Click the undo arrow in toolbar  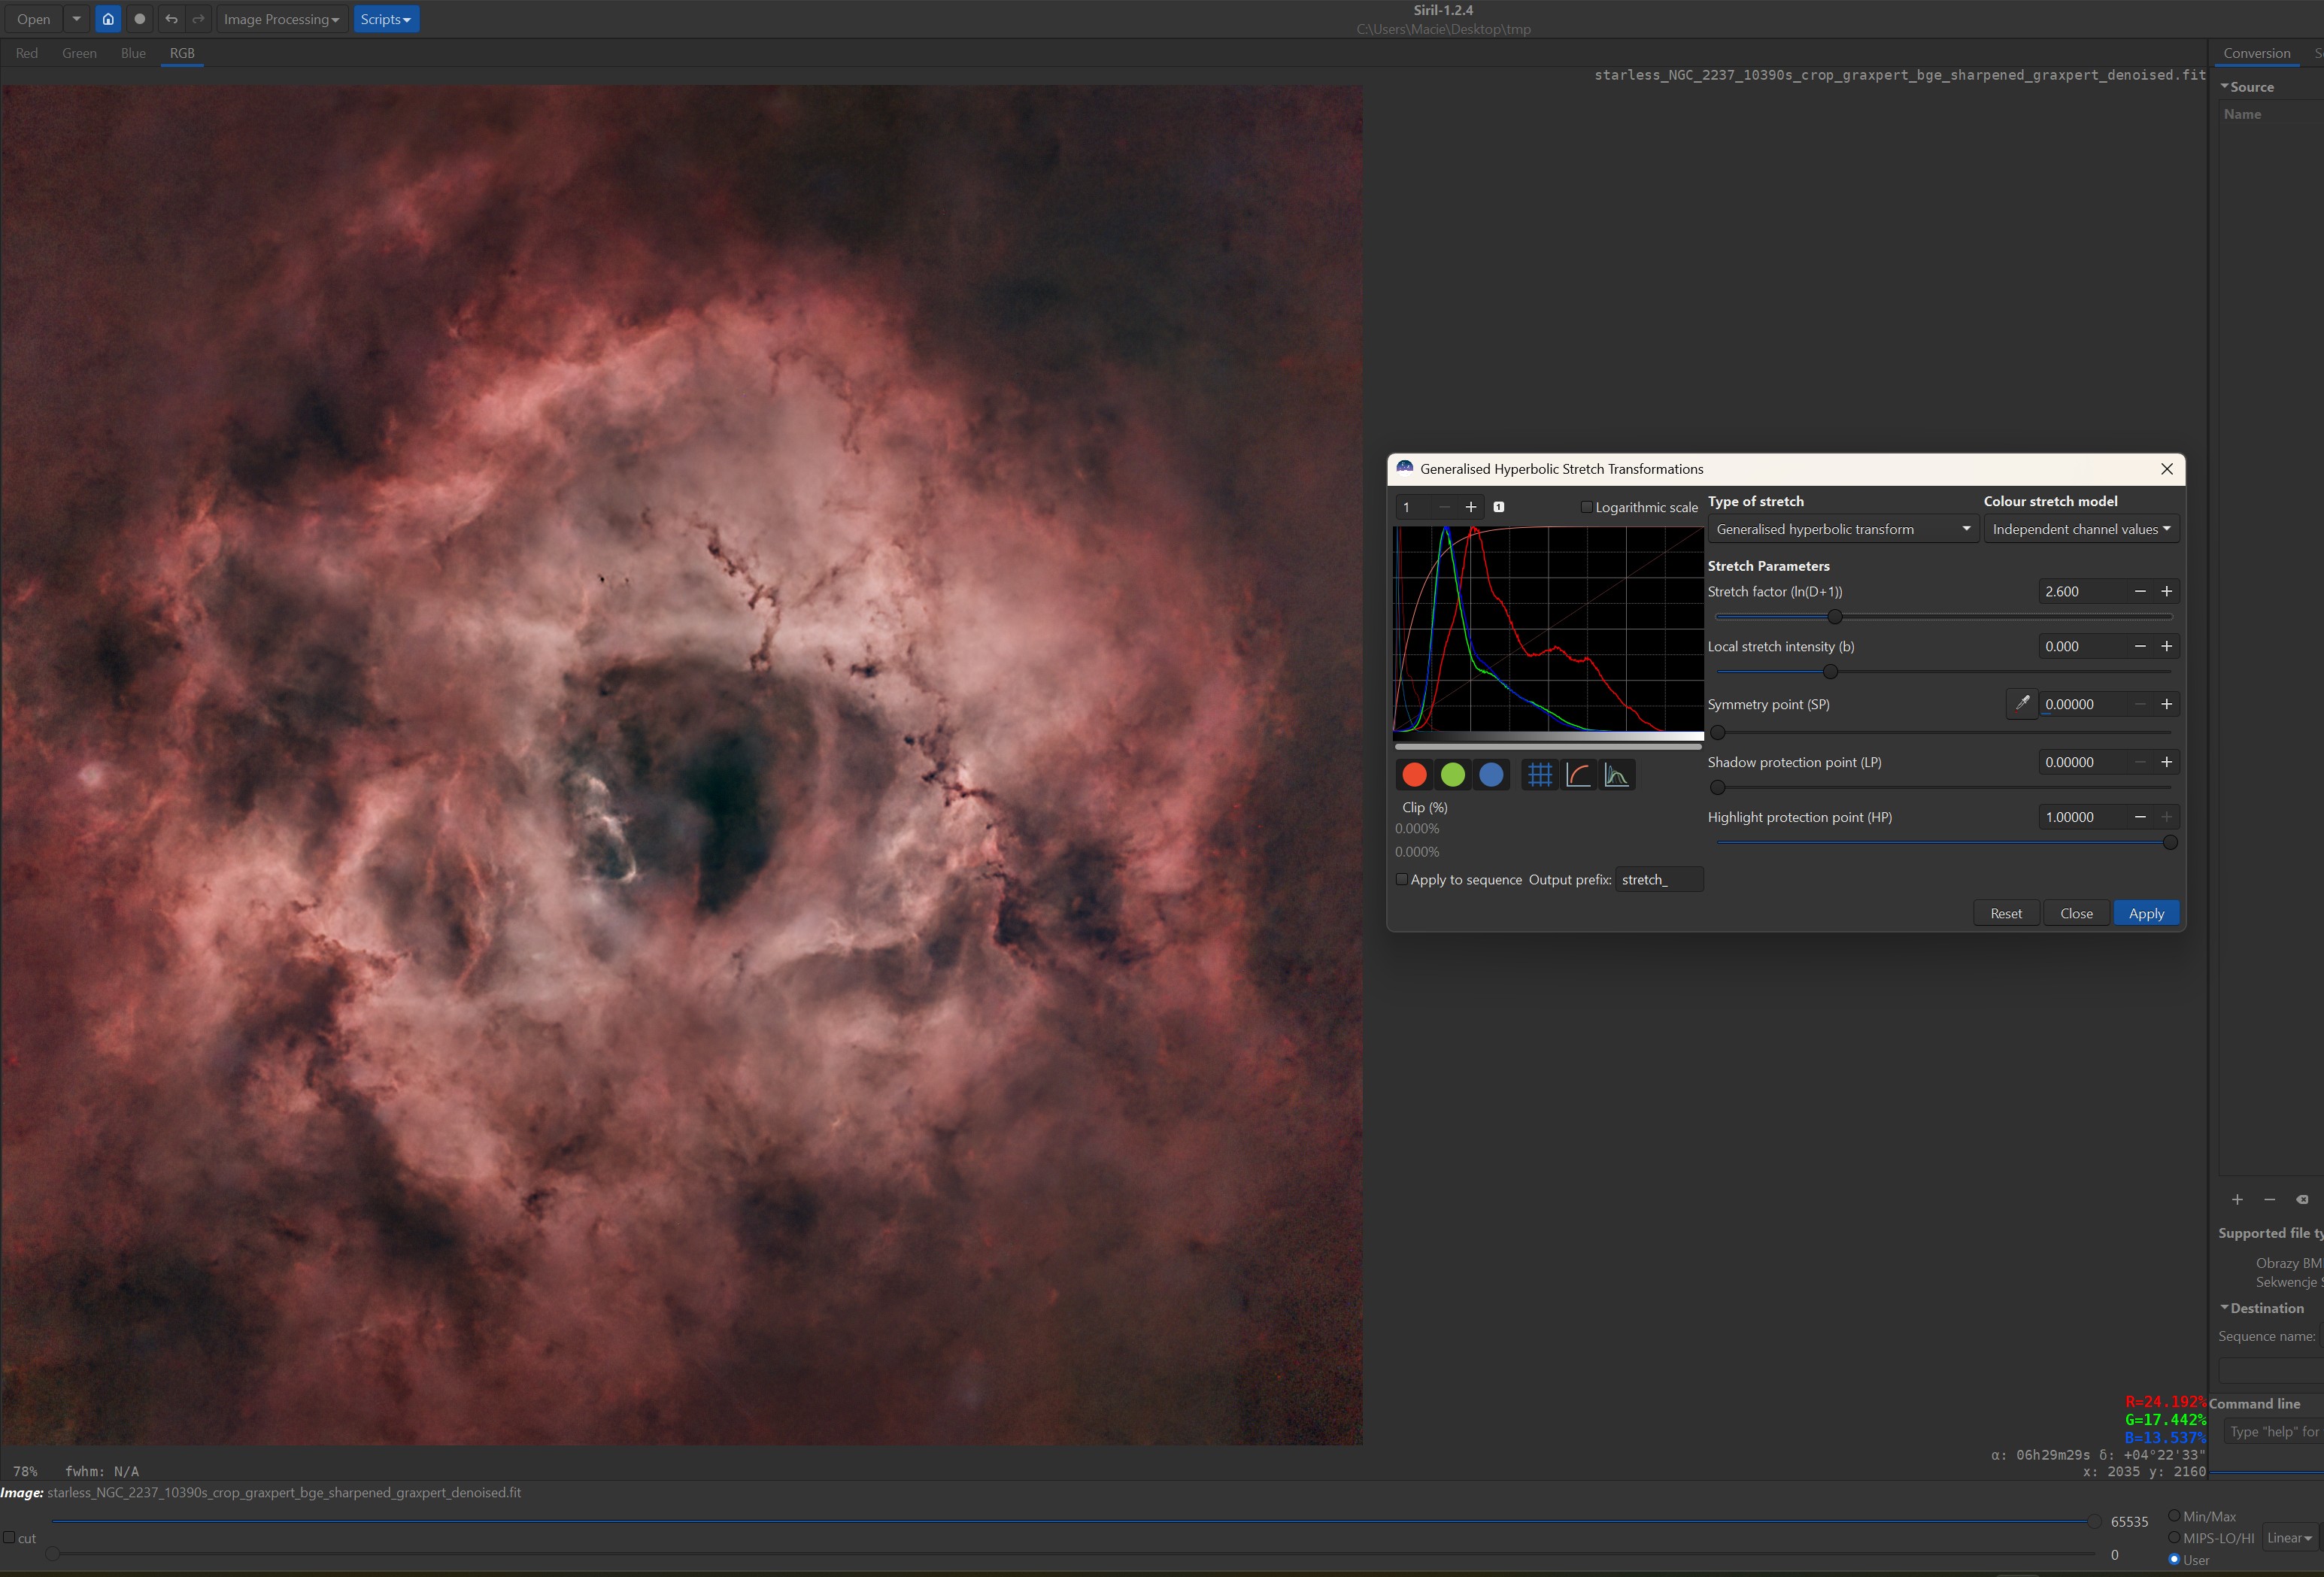(171, 19)
